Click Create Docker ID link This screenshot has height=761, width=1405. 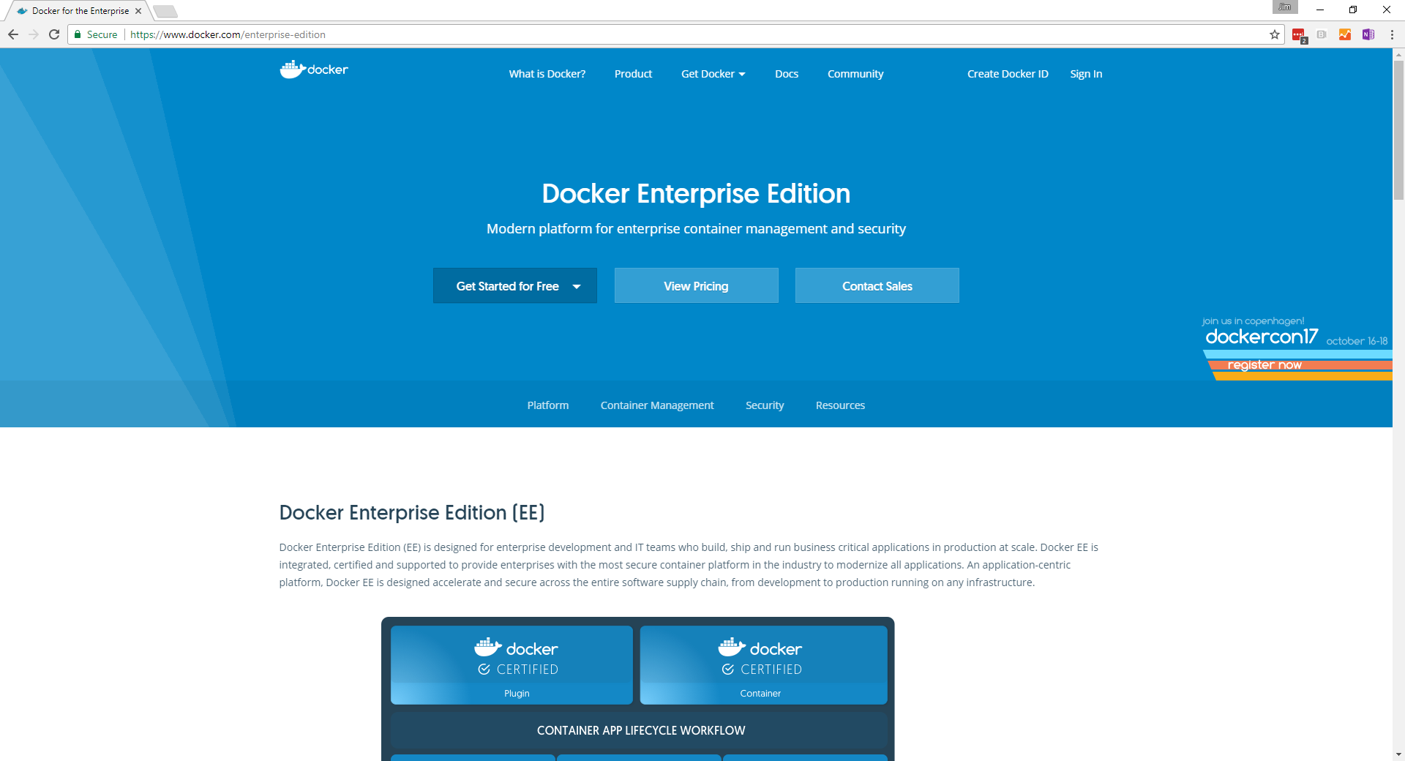coord(1007,74)
